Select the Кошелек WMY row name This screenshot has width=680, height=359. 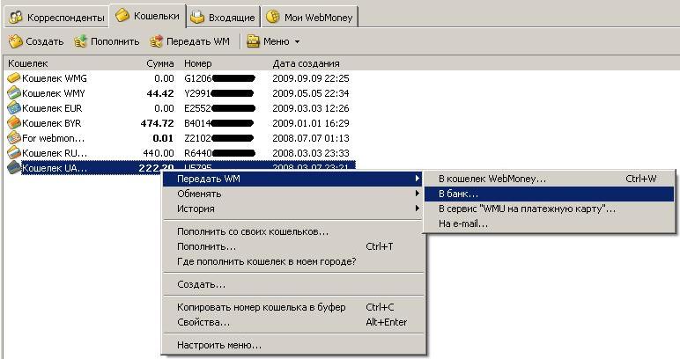pos(54,93)
